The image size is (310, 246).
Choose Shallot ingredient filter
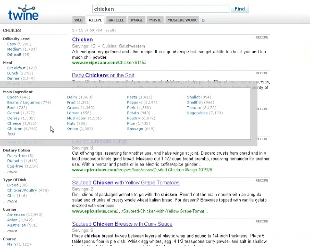click(193, 97)
